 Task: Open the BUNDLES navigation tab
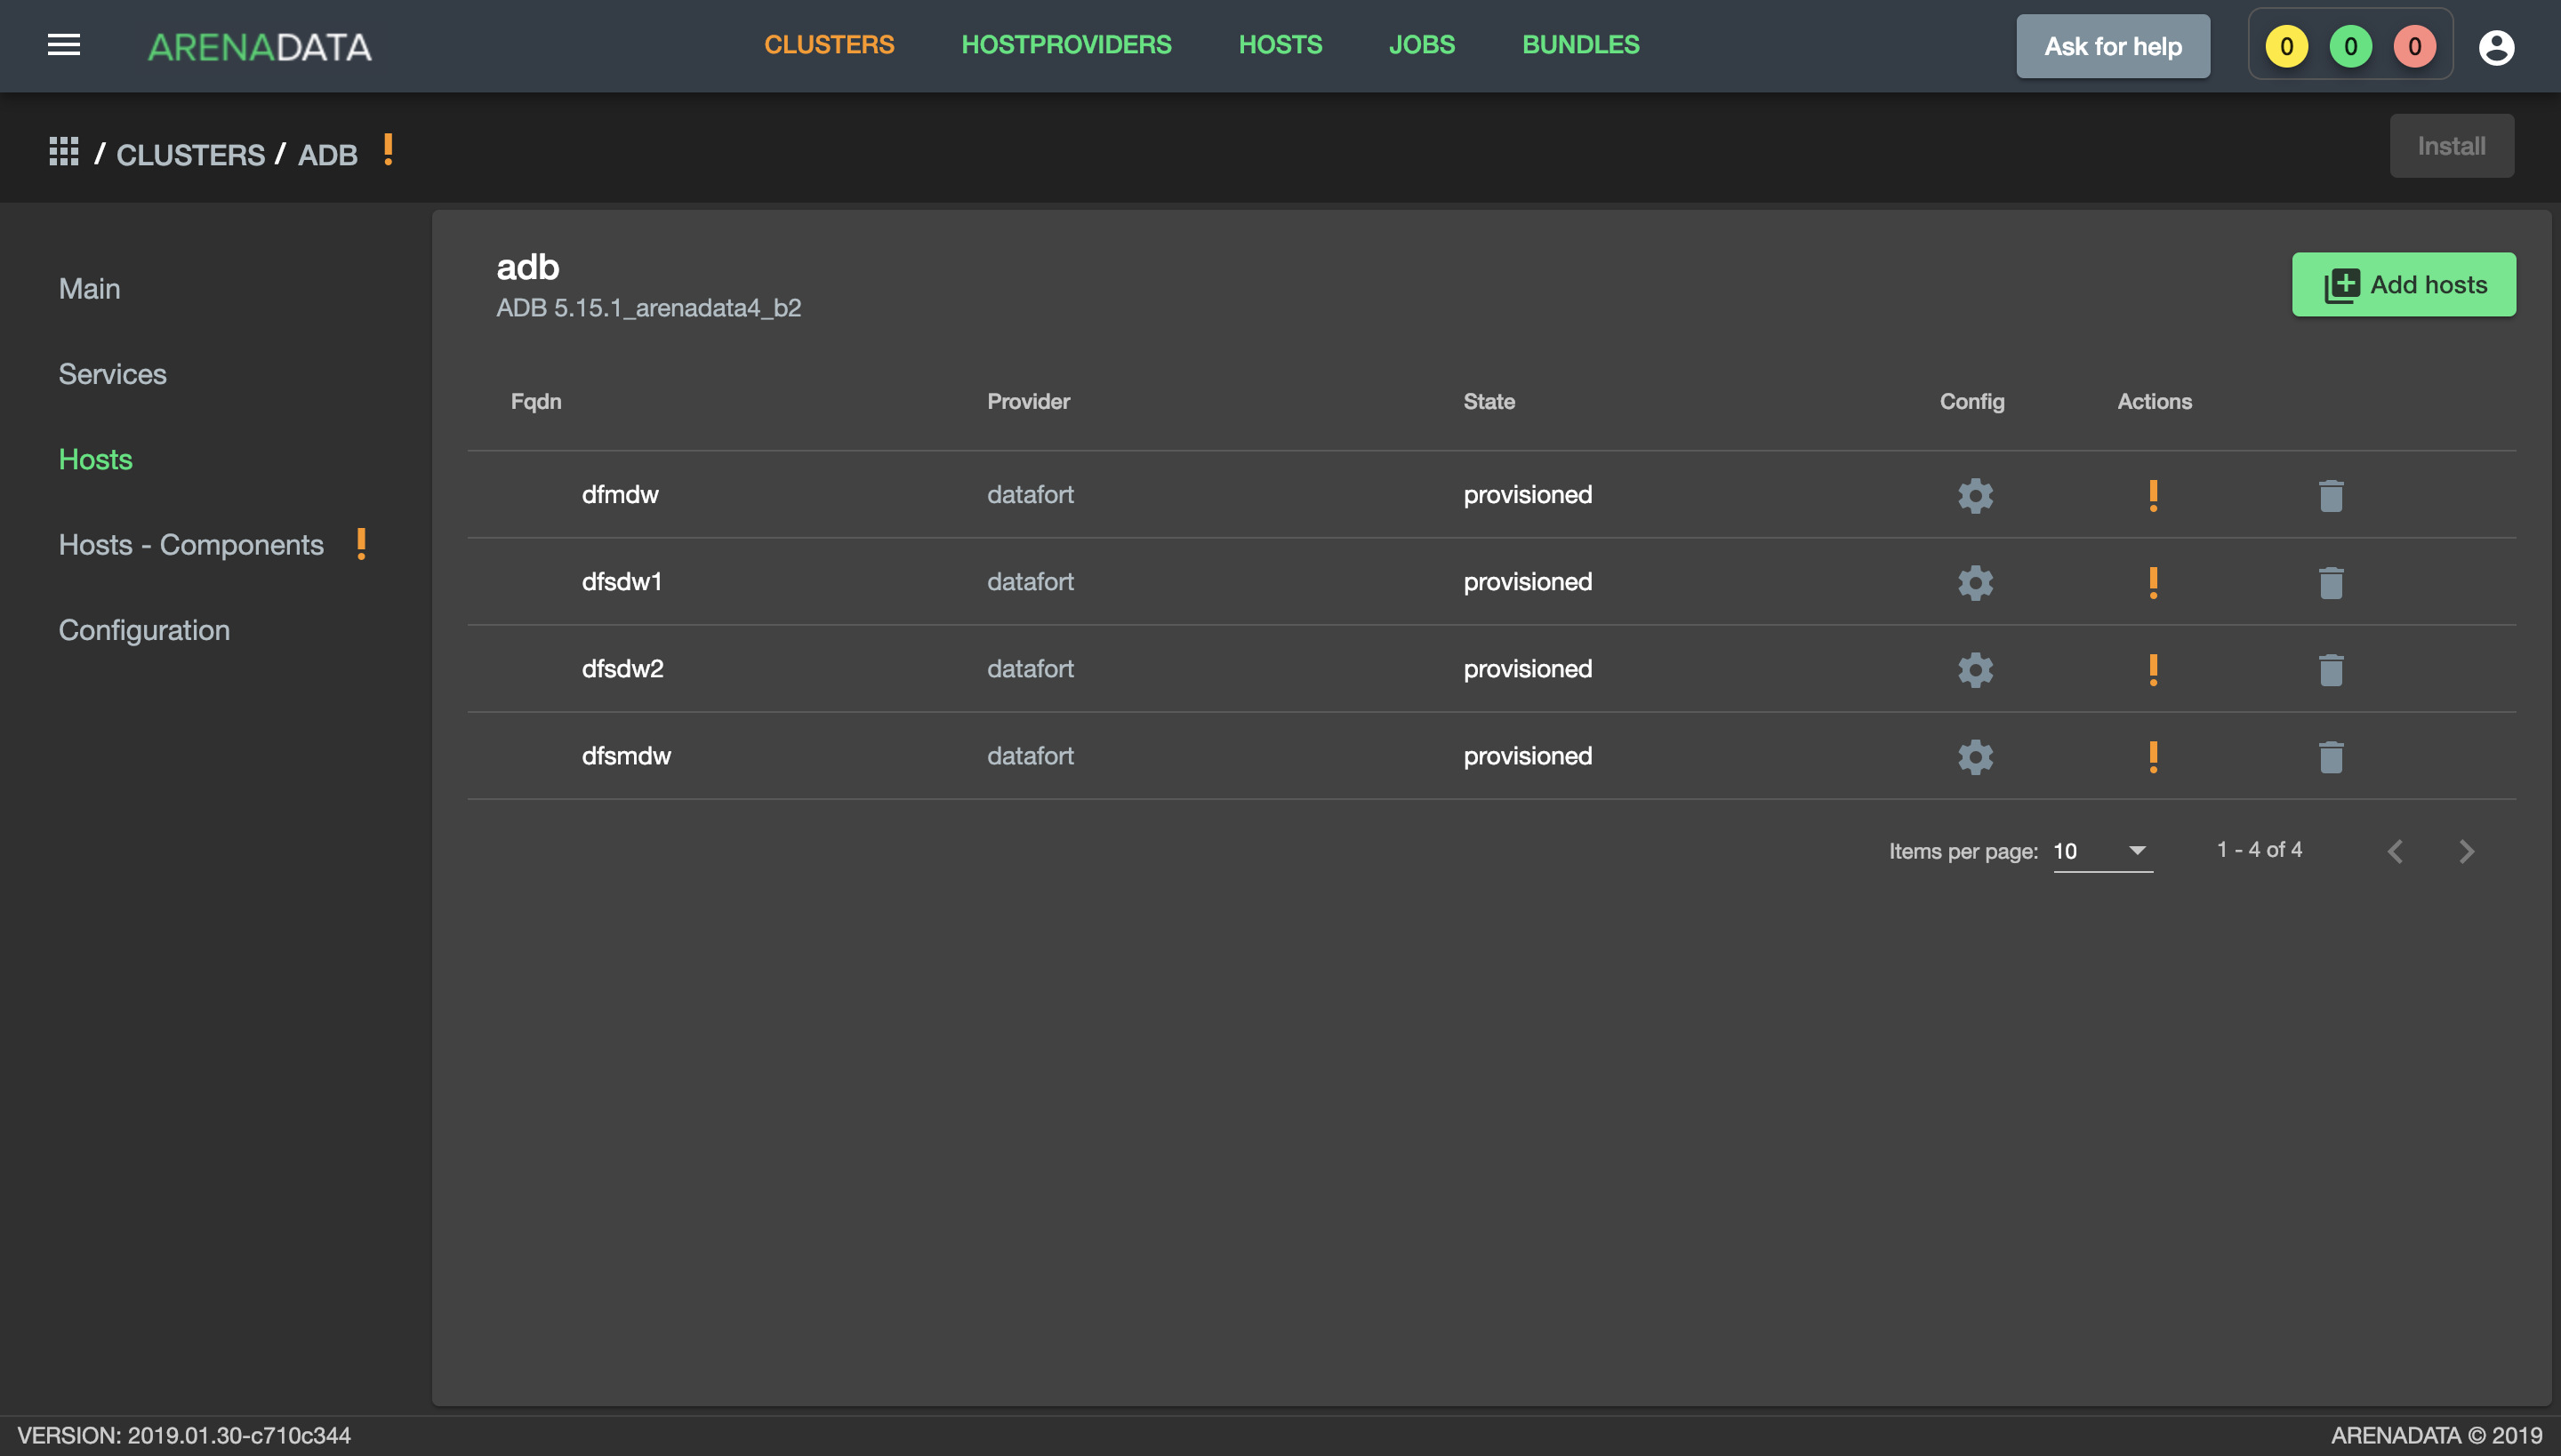[x=1579, y=45]
